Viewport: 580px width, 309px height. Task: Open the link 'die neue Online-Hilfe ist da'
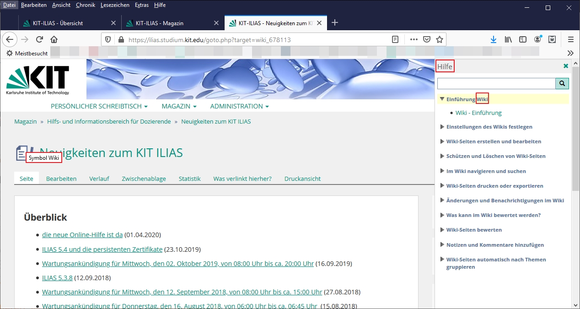pos(82,235)
